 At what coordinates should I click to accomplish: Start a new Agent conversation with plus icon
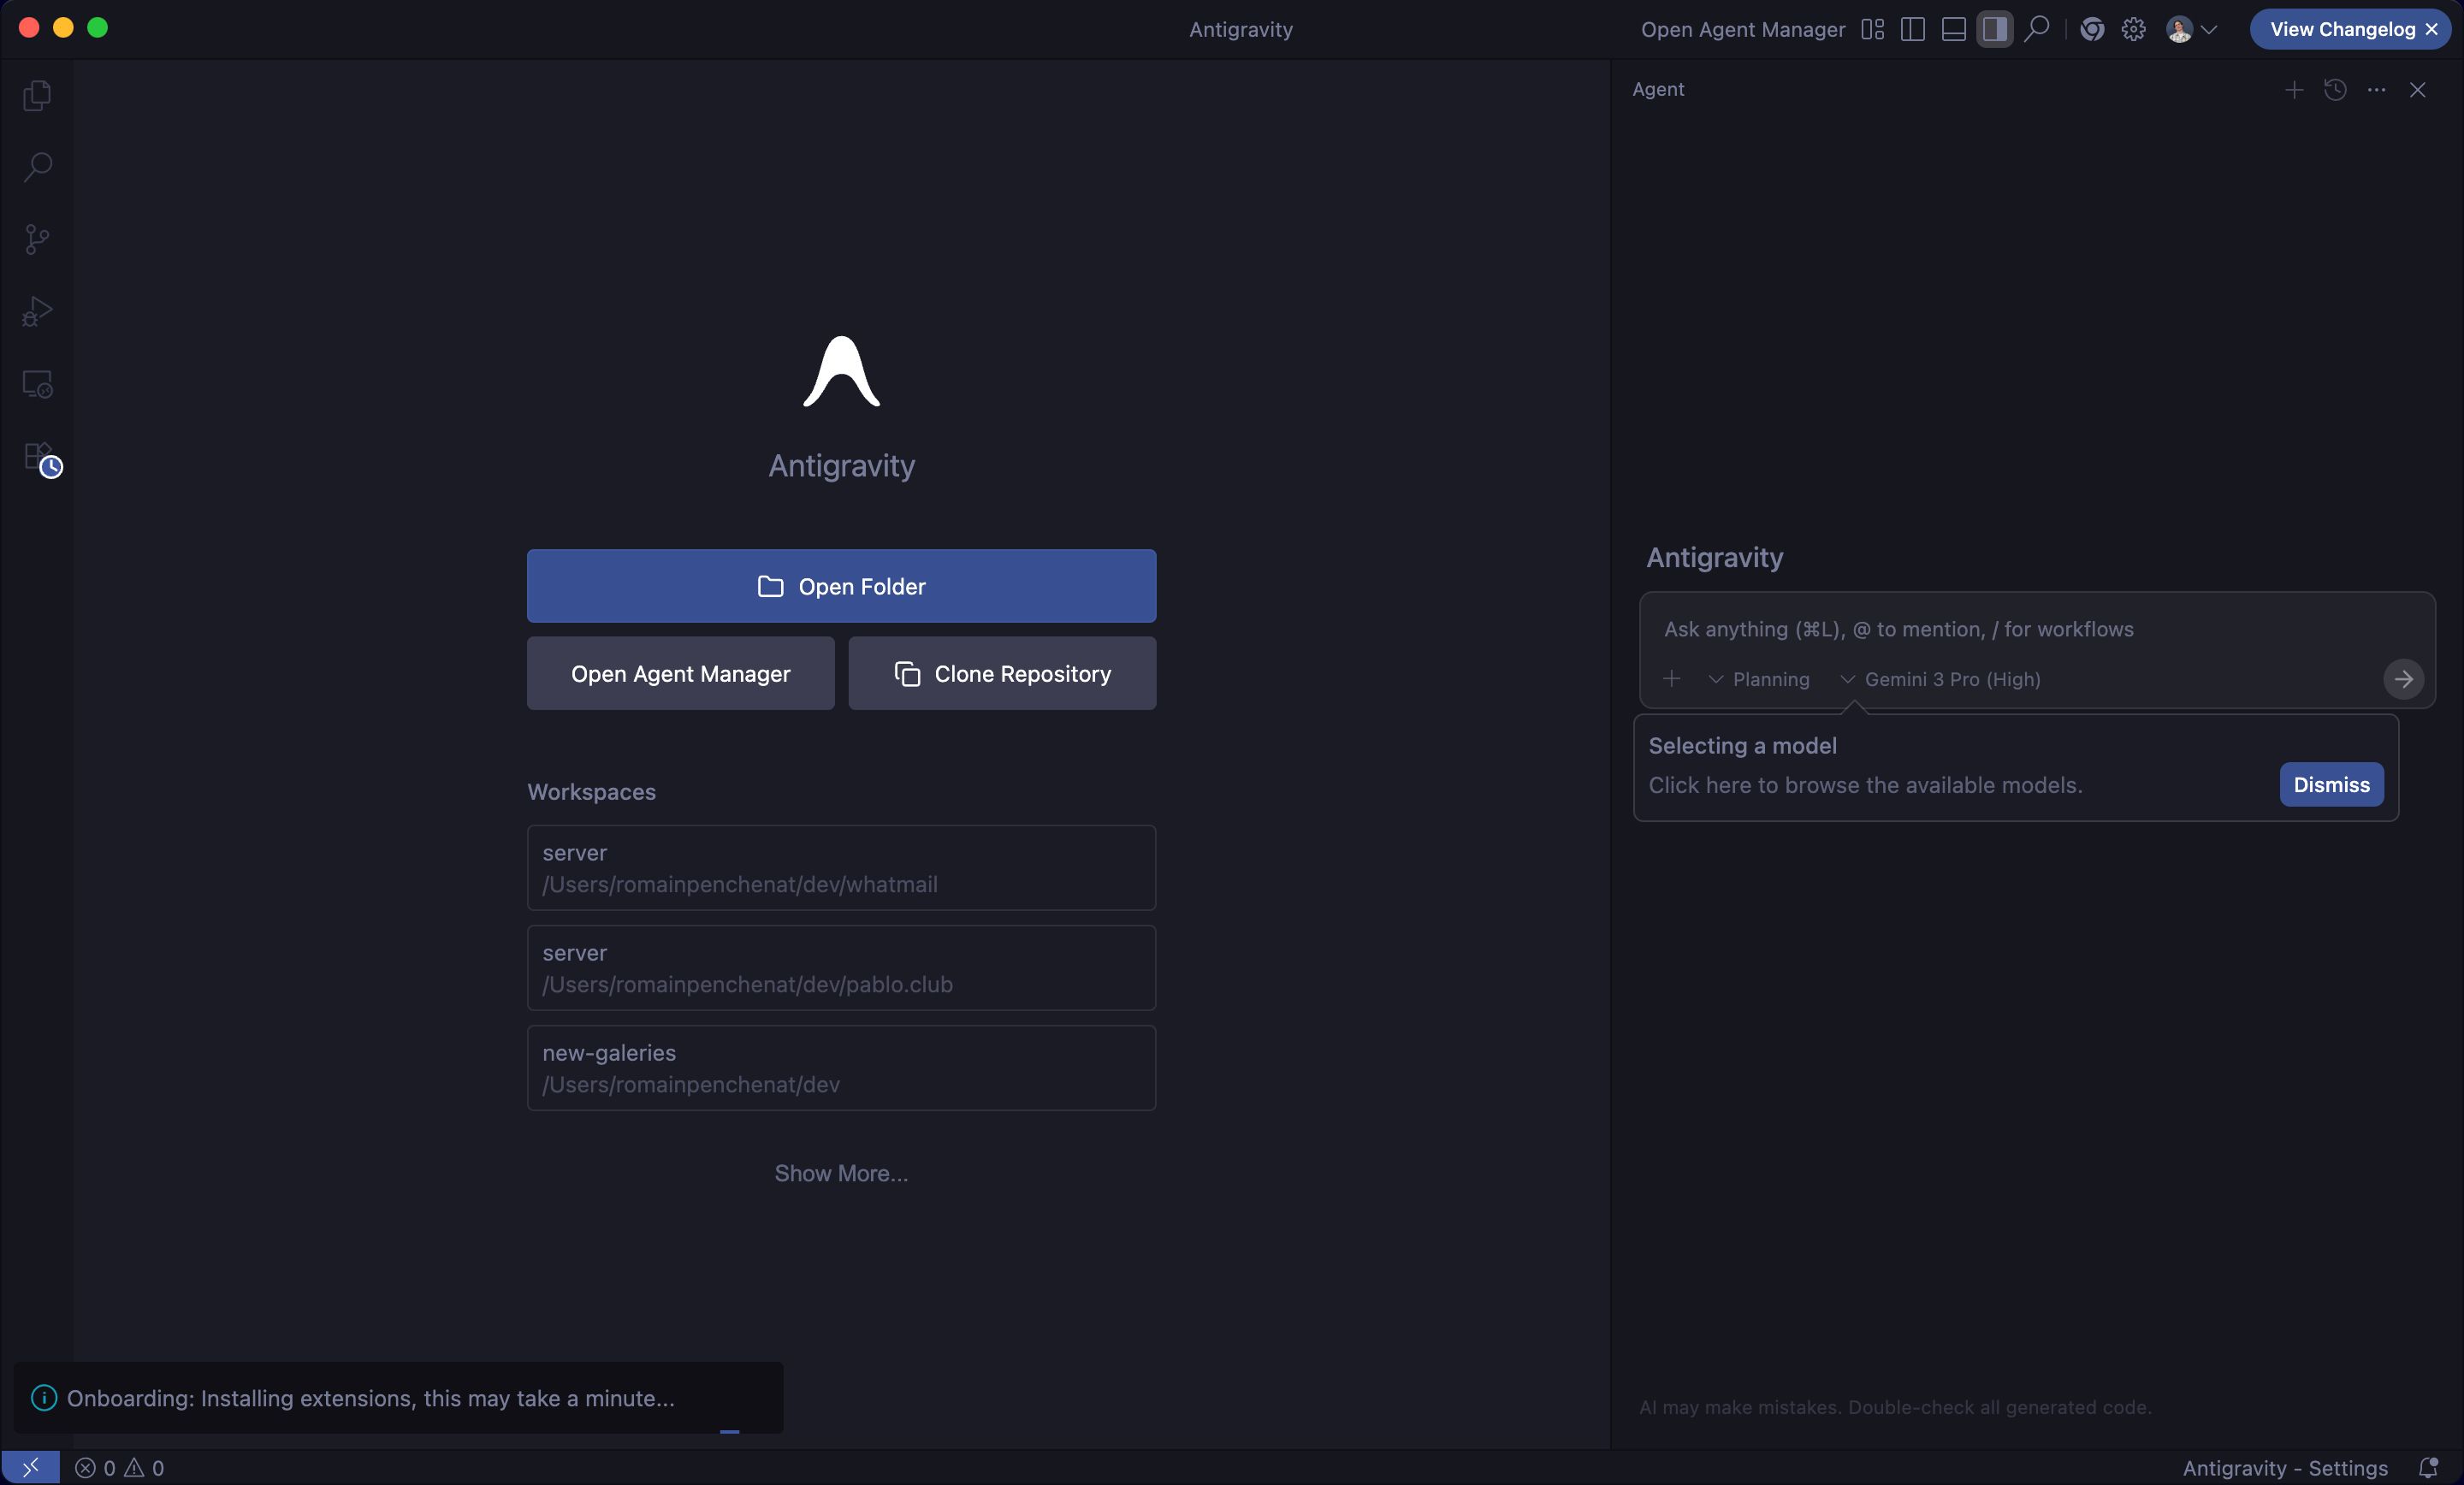coord(2293,90)
